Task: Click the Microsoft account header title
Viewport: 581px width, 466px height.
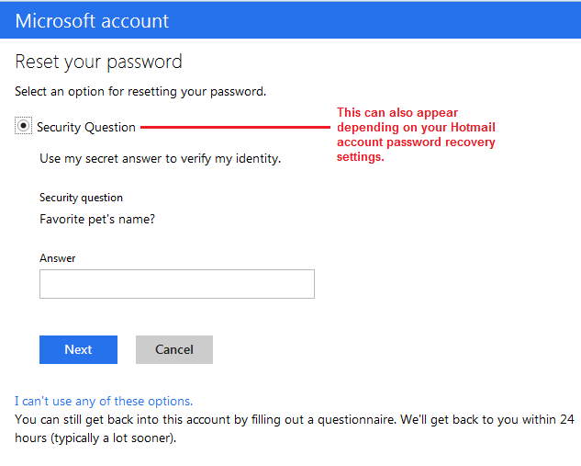Action: 92,21
